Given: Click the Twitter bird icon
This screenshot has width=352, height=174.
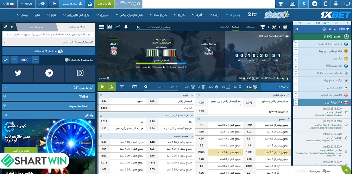Looking at the screenshot, I should [x=18, y=73].
